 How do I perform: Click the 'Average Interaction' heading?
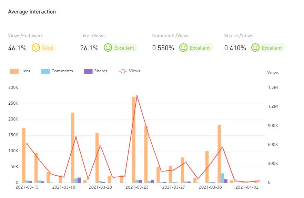[32, 12]
